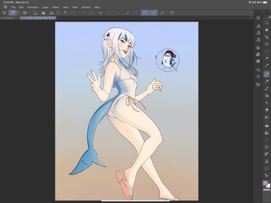The image size is (271, 203).
Task: Open the File menu
Action: (13, 7)
